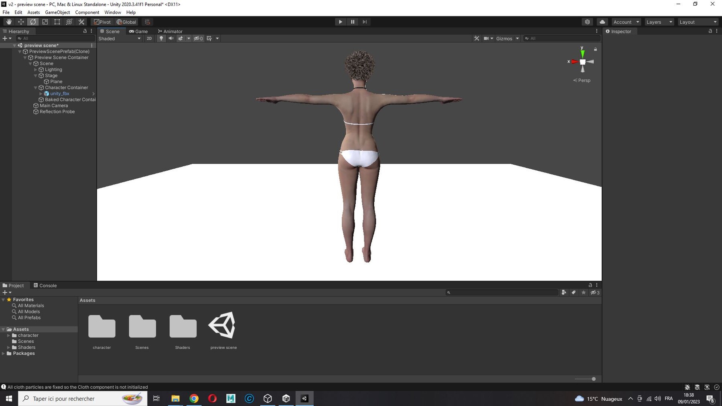Screen dimensions: 722x406
Task: Select the Hand tool
Action: point(9,22)
